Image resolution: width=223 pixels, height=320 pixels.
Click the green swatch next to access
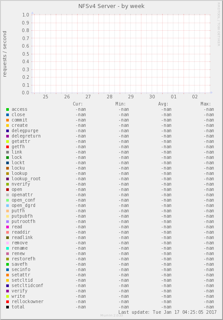click(x=8, y=109)
